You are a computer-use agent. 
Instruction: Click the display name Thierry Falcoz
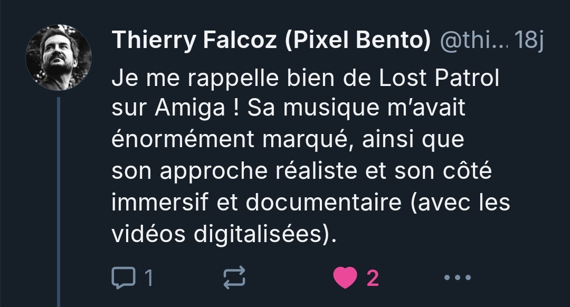(194, 40)
